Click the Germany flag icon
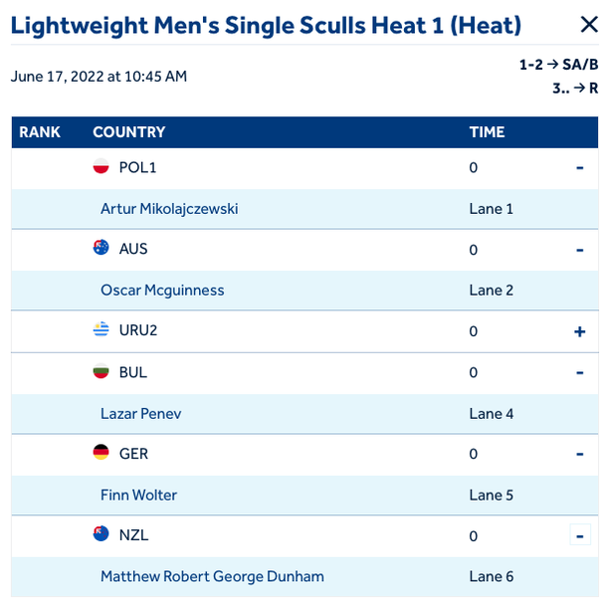The height and width of the screenshot is (605, 605). coord(101,454)
